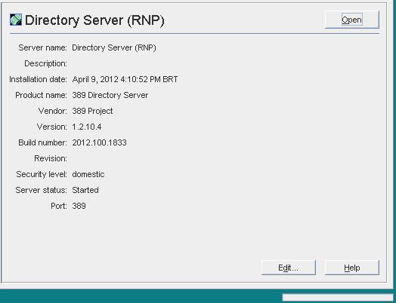Open the Help for this panel

[x=352, y=268]
